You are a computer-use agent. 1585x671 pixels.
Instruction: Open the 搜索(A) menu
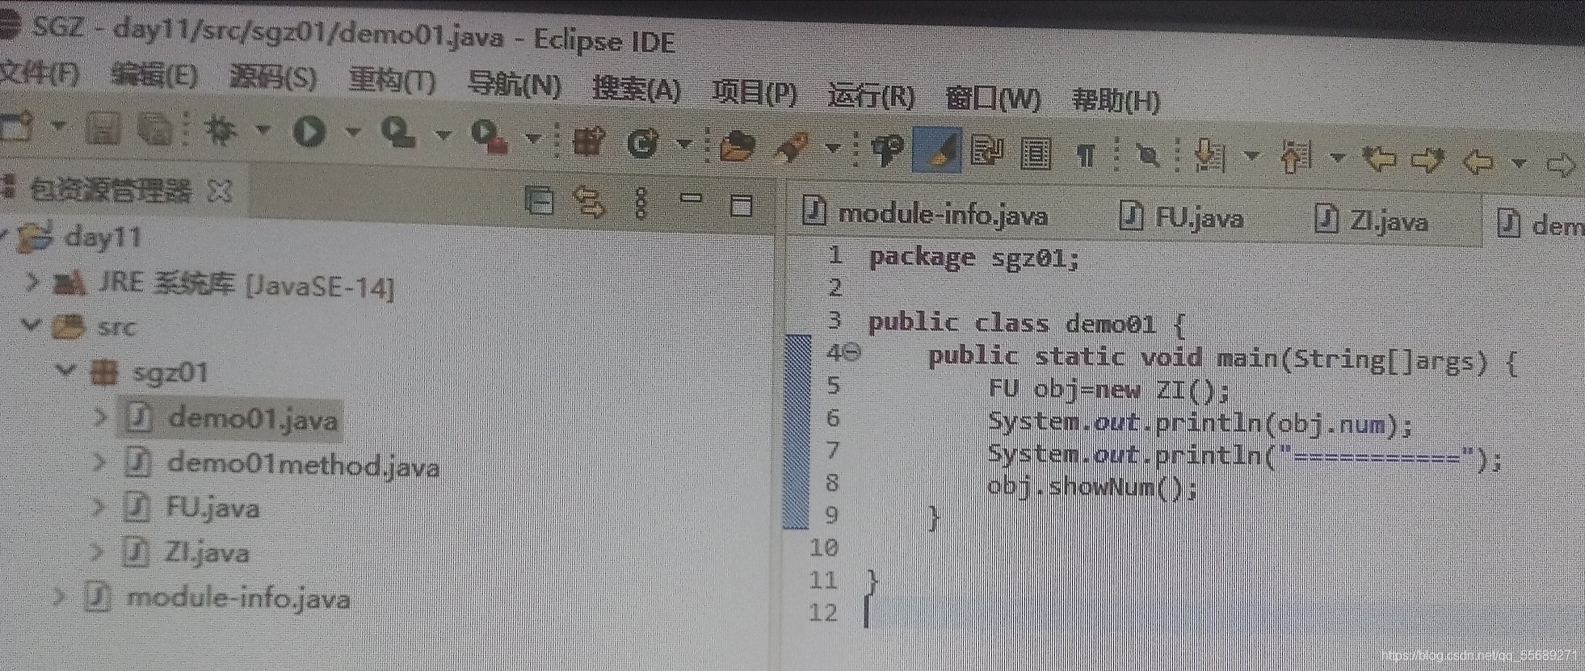tap(637, 88)
